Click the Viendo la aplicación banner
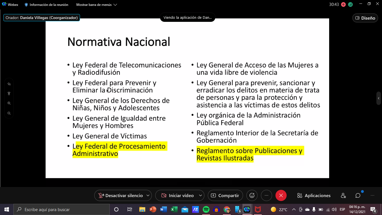382x215 pixels. pyautogui.click(x=187, y=17)
